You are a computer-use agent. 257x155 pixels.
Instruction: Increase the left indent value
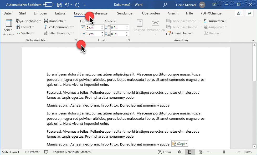pyautogui.click(x=102, y=26)
